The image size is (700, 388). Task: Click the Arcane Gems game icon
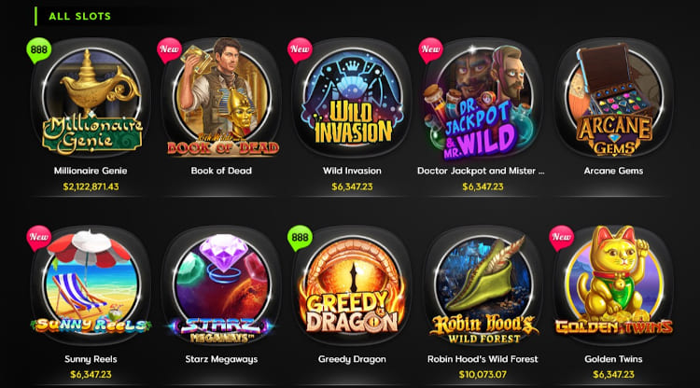[x=613, y=99]
